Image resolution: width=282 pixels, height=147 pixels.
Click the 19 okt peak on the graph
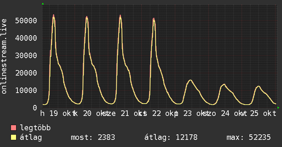(53, 16)
